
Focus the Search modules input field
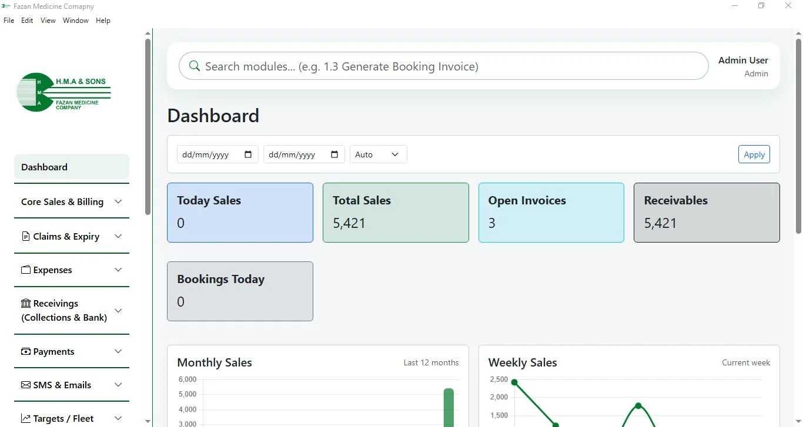[x=443, y=66]
